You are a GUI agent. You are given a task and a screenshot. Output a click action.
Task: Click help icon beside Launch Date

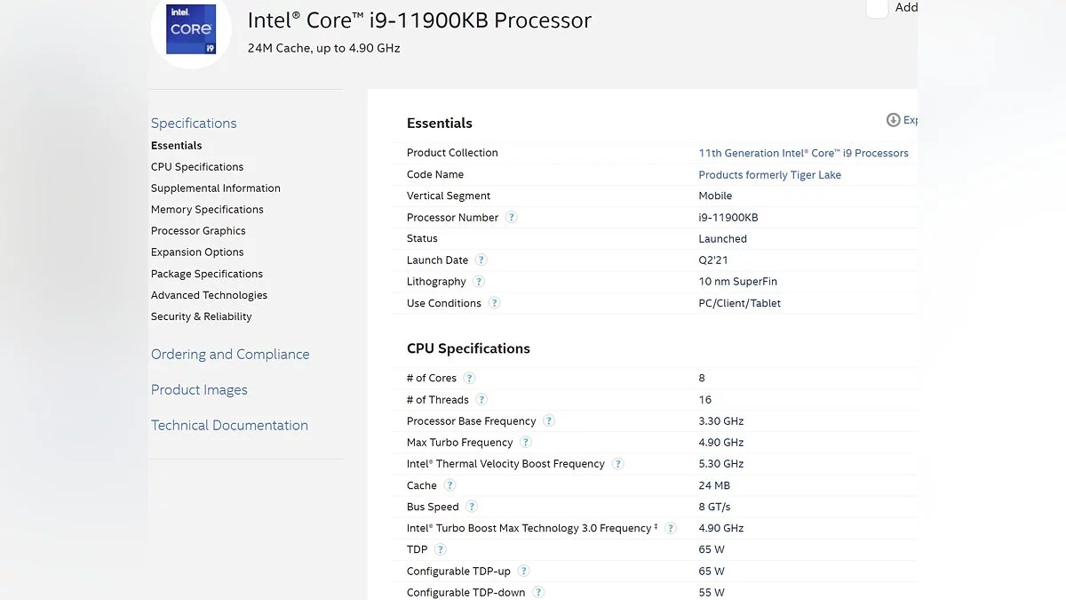point(481,260)
